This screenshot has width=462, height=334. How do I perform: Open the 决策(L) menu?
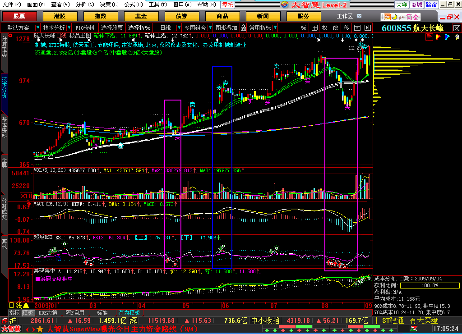pyautogui.click(x=109, y=5)
